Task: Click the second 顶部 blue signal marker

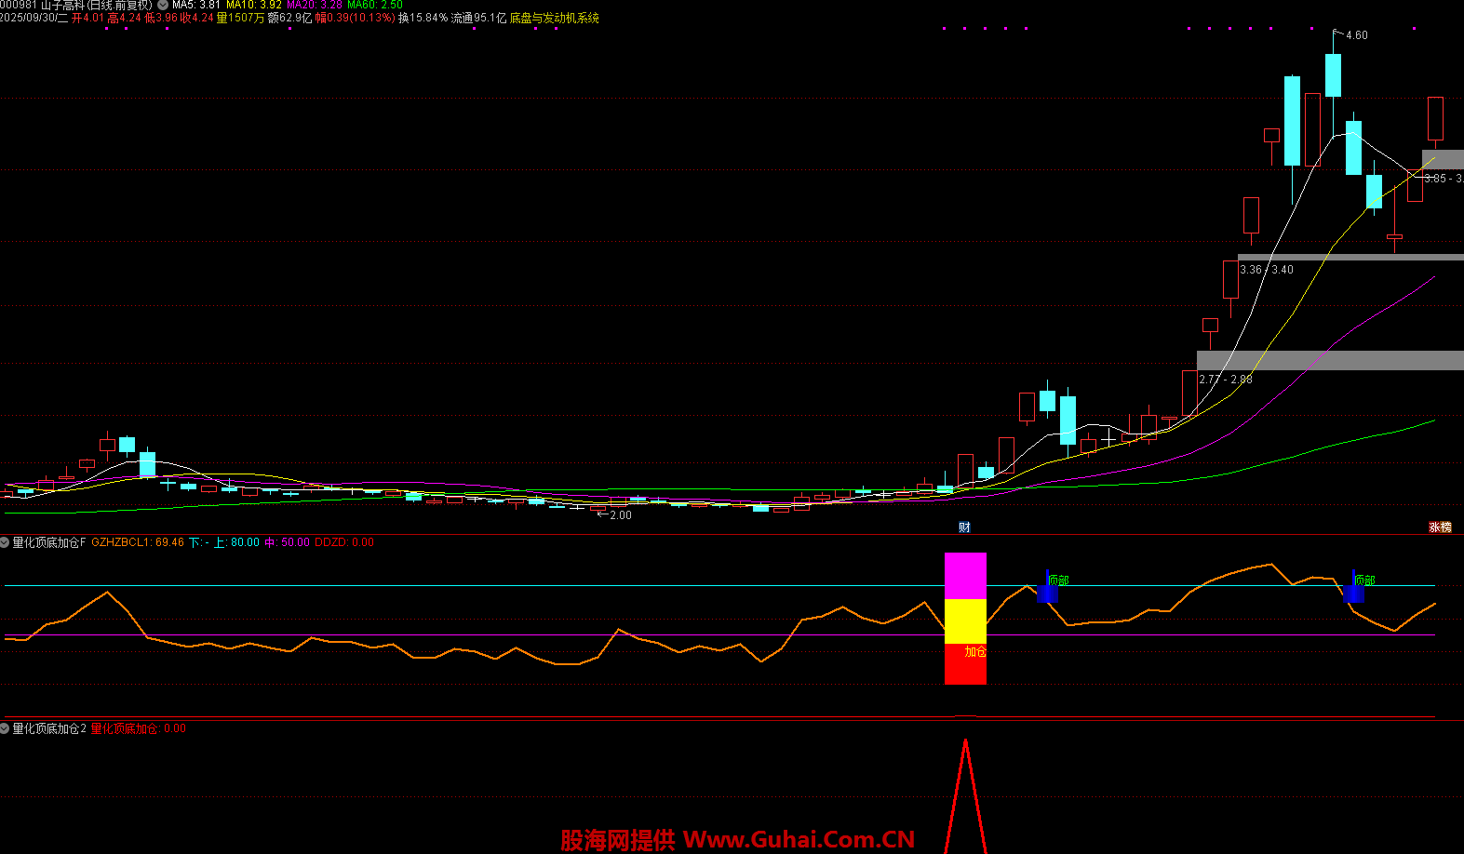Action: click(1354, 592)
